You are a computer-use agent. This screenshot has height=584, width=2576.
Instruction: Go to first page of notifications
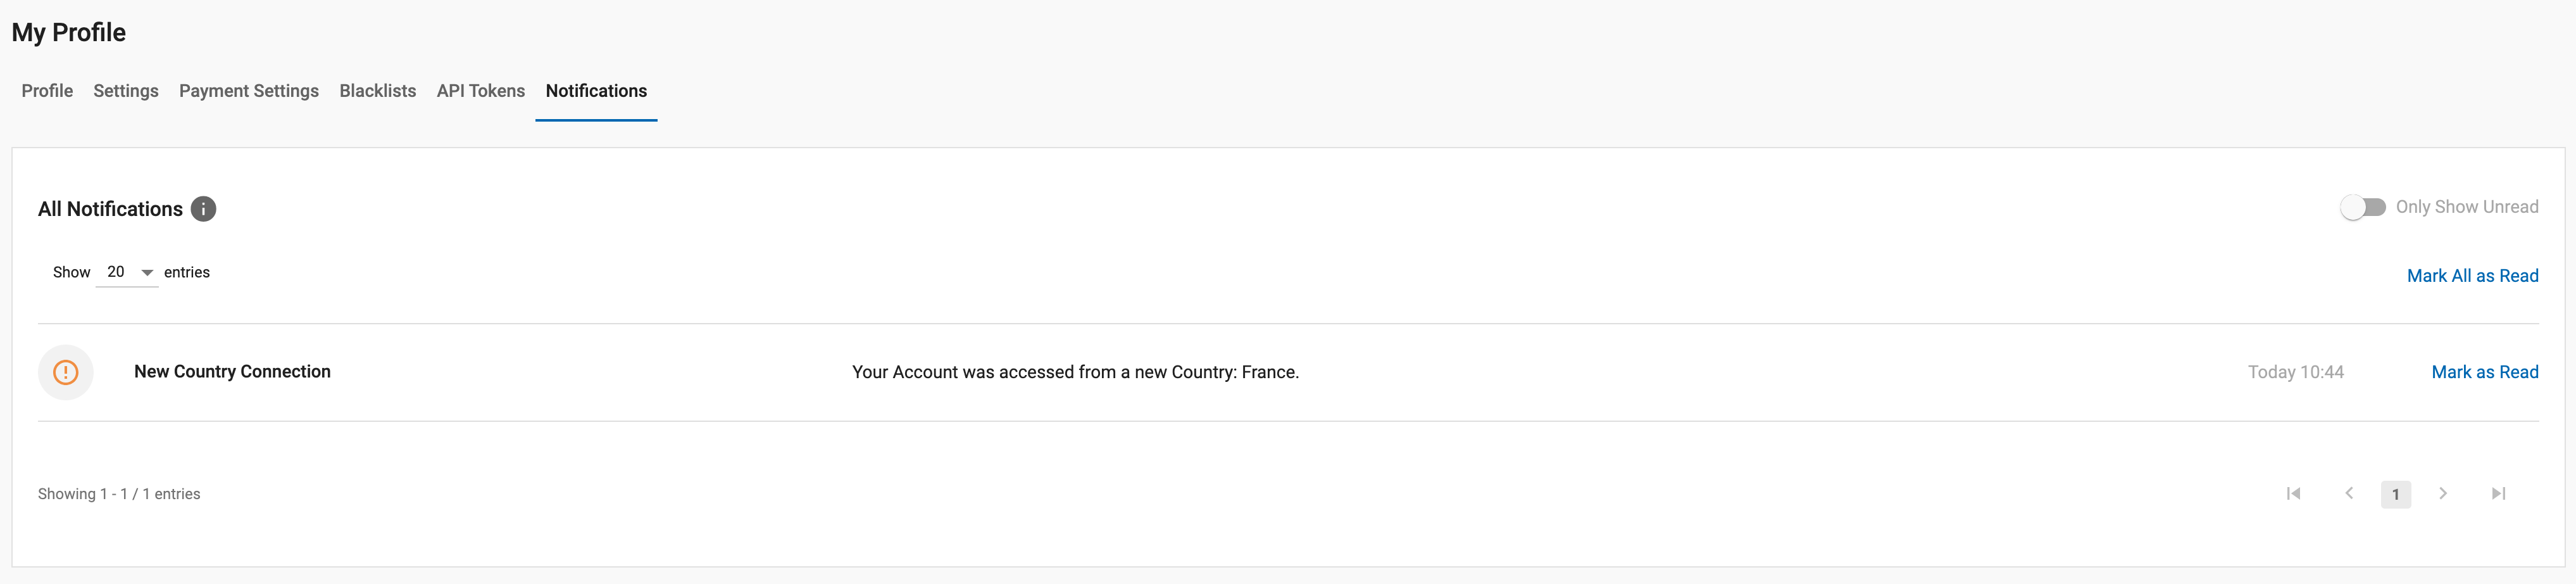tap(2293, 494)
